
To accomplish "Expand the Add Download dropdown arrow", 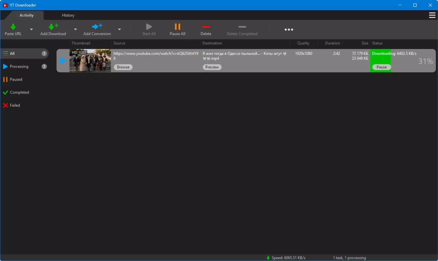I will pyautogui.click(x=75, y=29).
